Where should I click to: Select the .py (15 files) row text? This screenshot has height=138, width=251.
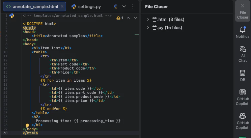[170, 28]
